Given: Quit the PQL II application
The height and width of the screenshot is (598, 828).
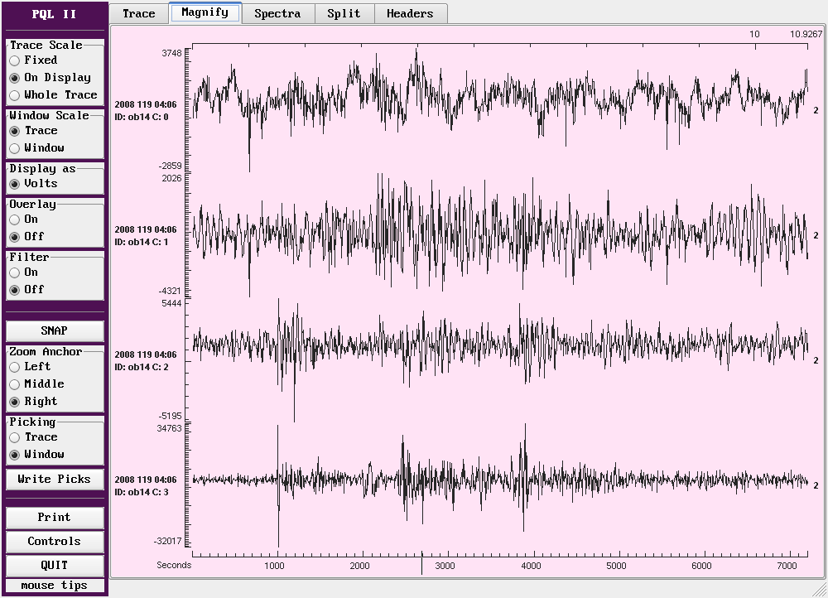Looking at the screenshot, I should tap(55, 566).
